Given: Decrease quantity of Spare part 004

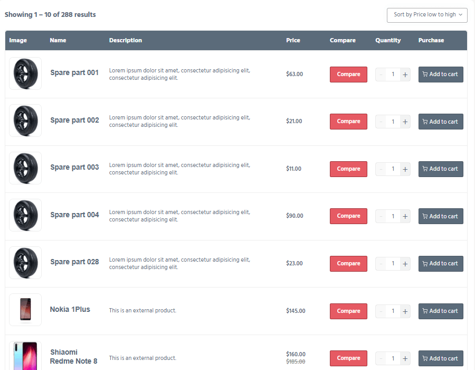Looking at the screenshot, I should click(x=381, y=216).
